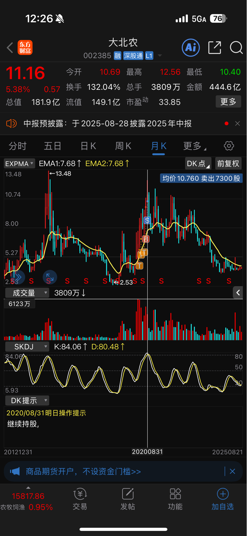This screenshot has height=536, width=247.
Task: Tap the 深股通 badge
Action: pos(133,56)
